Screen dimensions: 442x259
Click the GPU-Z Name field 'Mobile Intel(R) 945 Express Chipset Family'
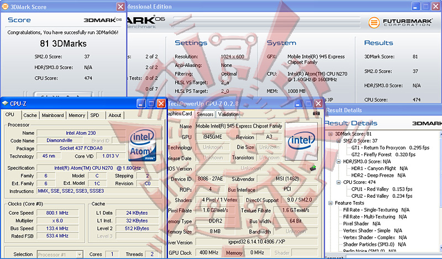coord(239,126)
